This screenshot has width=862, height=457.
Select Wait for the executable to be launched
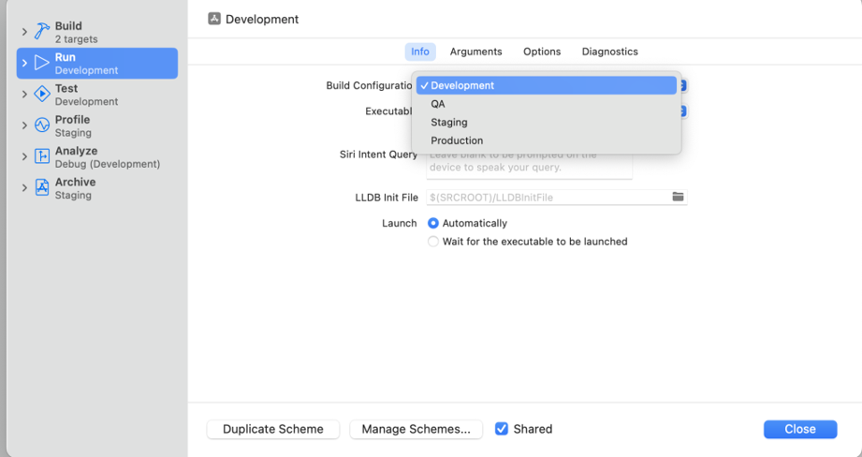433,242
